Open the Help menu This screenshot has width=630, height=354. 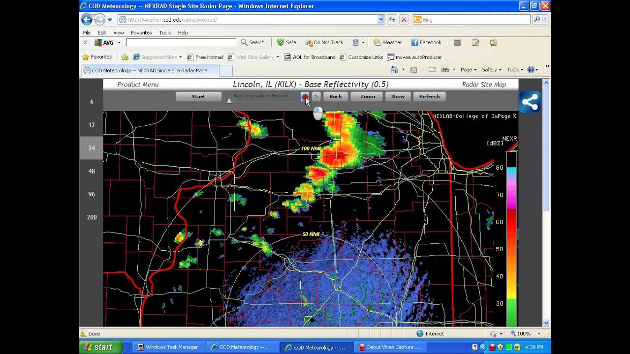[183, 32]
